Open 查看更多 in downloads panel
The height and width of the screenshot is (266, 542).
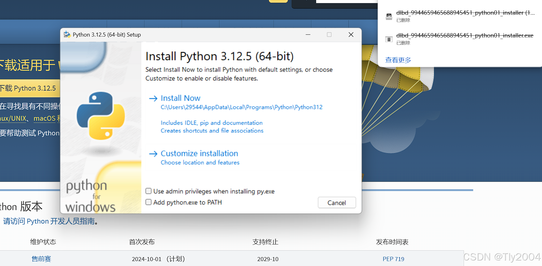pos(398,60)
